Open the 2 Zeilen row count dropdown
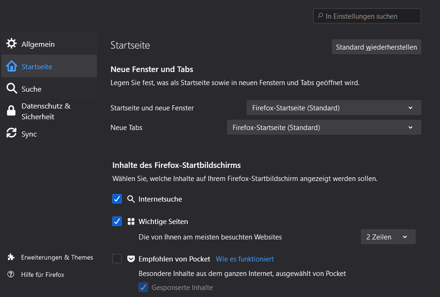Viewport: 440px width, 297px height. pyautogui.click(x=388, y=237)
